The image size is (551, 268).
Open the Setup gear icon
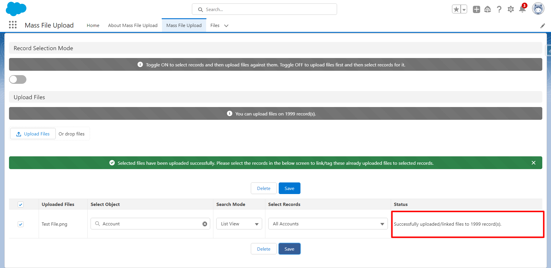pyautogui.click(x=511, y=9)
